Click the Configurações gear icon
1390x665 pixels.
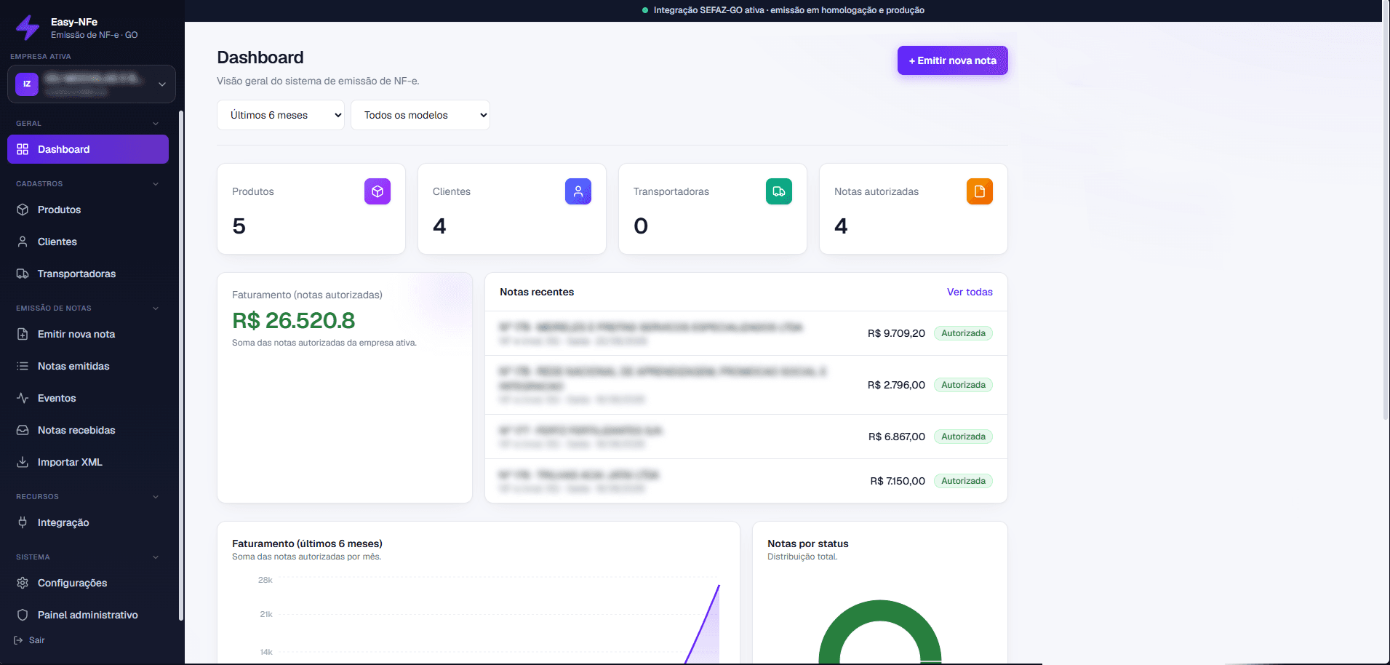(23, 583)
